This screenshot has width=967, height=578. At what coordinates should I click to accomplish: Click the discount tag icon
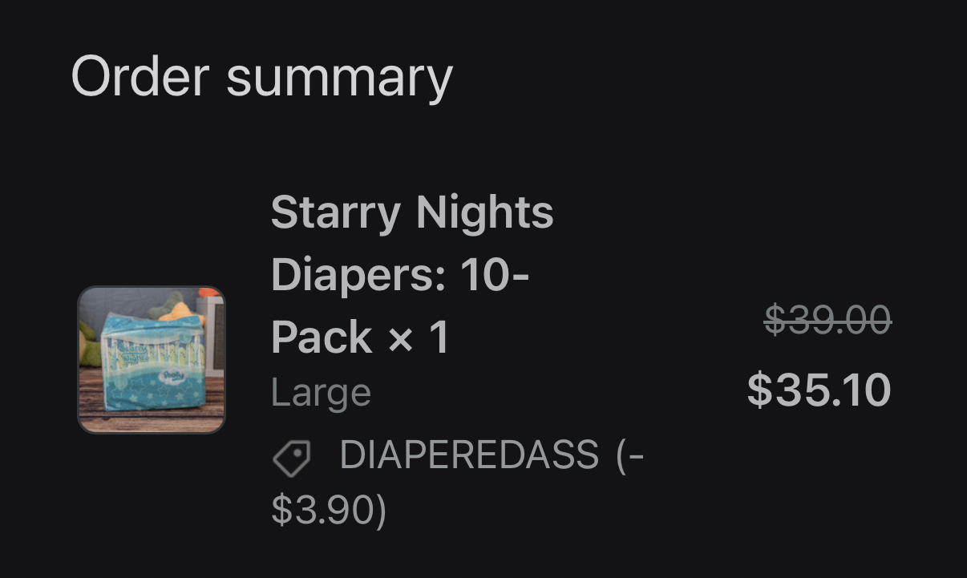(291, 459)
